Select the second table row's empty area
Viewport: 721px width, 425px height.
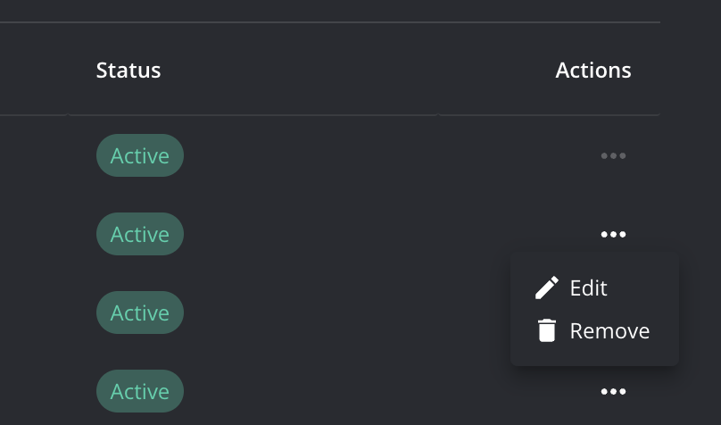[357, 235]
